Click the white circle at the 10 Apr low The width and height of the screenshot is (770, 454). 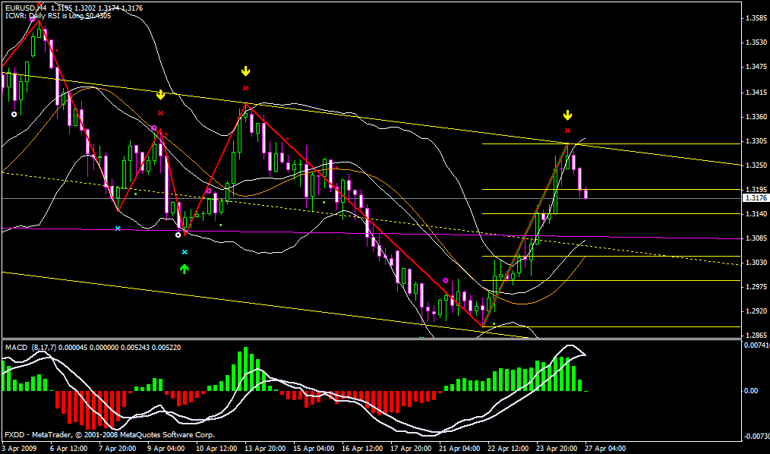178,235
